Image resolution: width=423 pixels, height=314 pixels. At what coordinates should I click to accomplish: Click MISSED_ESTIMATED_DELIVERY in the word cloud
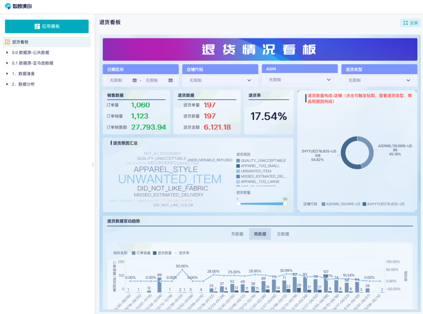point(168,195)
